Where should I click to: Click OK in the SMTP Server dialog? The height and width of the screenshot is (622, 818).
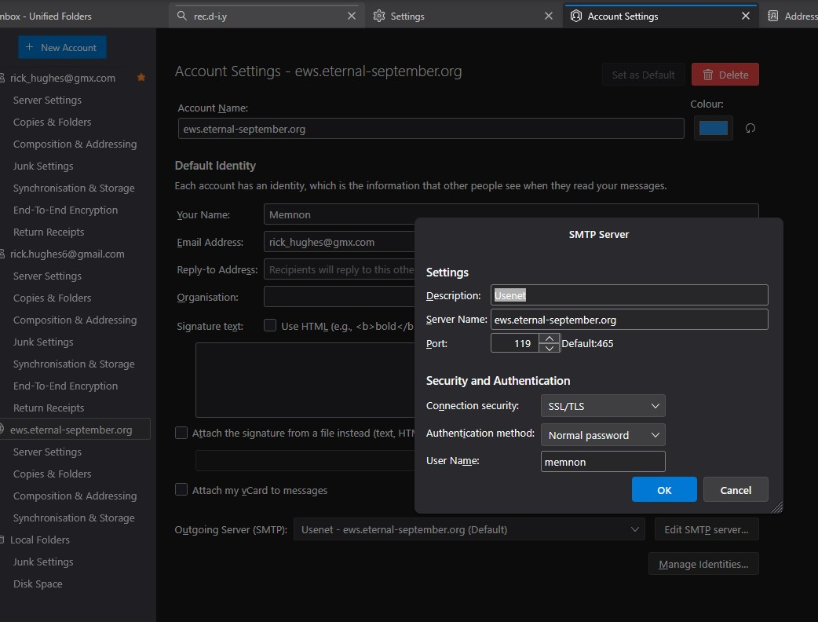(x=664, y=489)
